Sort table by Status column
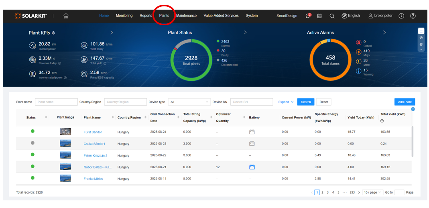 click(x=46, y=118)
